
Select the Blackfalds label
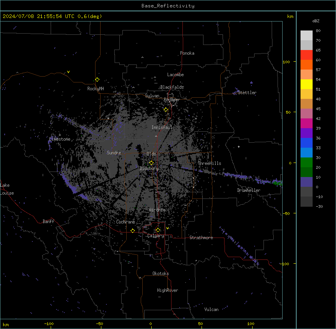[172, 87]
